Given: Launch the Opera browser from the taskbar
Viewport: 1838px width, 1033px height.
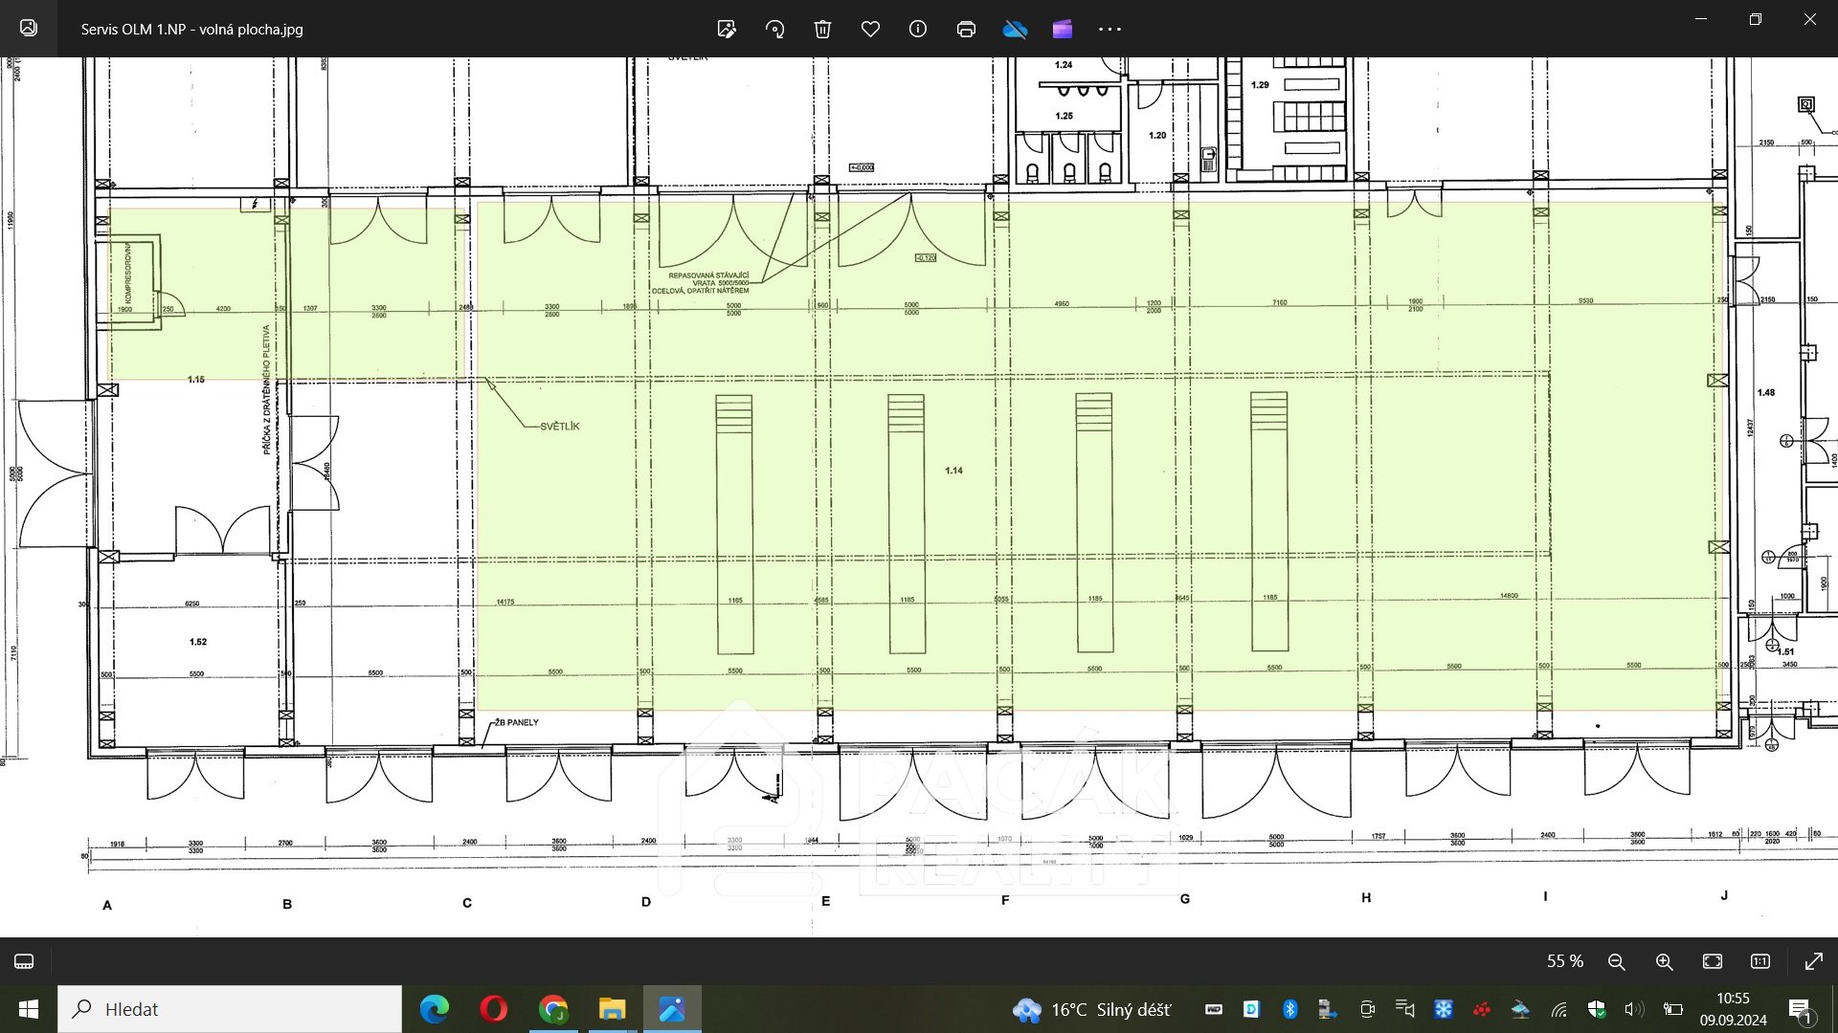Looking at the screenshot, I should pos(494,1009).
